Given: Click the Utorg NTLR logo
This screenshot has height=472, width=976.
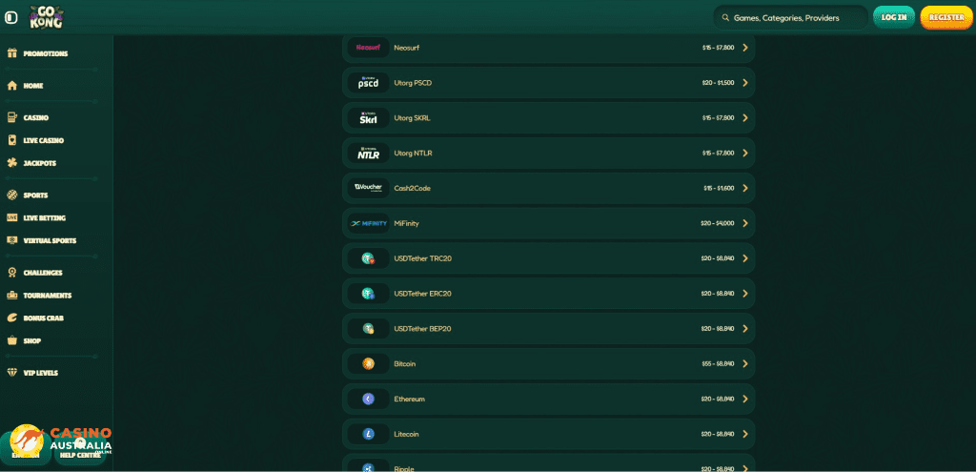Looking at the screenshot, I should [x=368, y=154].
